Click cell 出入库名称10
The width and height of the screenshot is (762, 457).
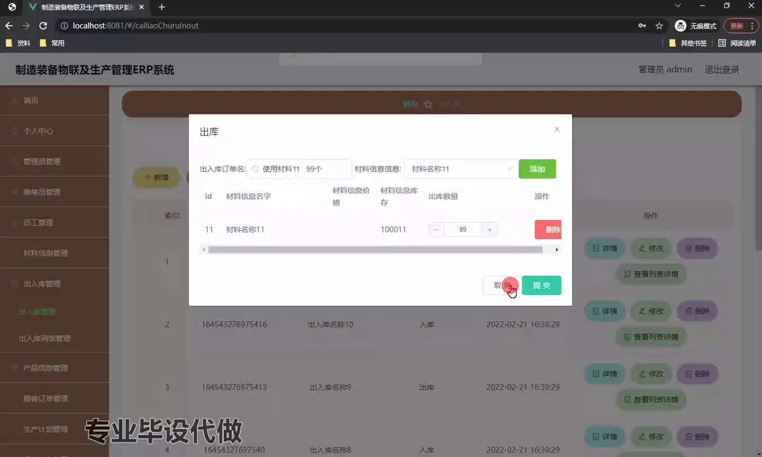pos(330,324)
